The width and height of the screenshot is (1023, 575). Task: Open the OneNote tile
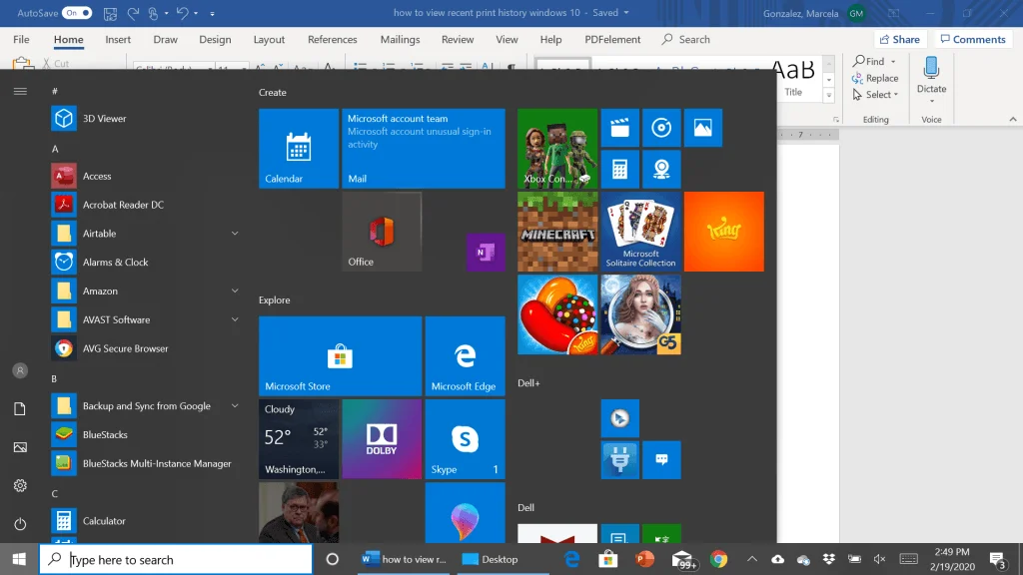(x=487, y=252)
